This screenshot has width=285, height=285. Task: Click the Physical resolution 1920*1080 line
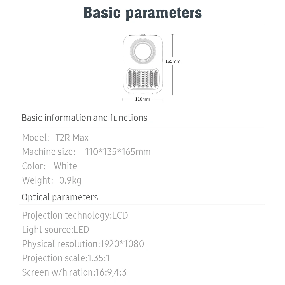pyautogui.click(x=83, y=244)
